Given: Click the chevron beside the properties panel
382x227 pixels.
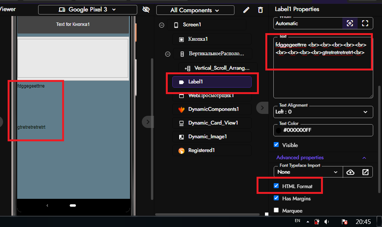Looking at the screenshot, I should (x=262, y=108).
